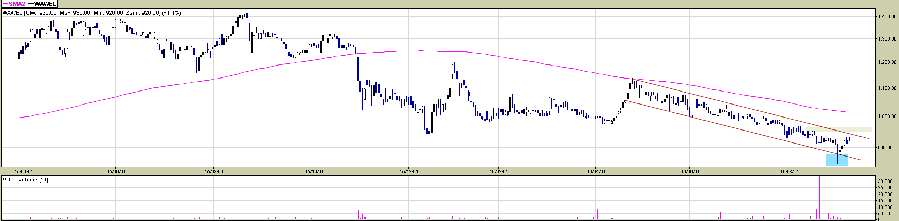
Task: Click the VOL - Volume [51] panel label
Action: coord(25,179)
